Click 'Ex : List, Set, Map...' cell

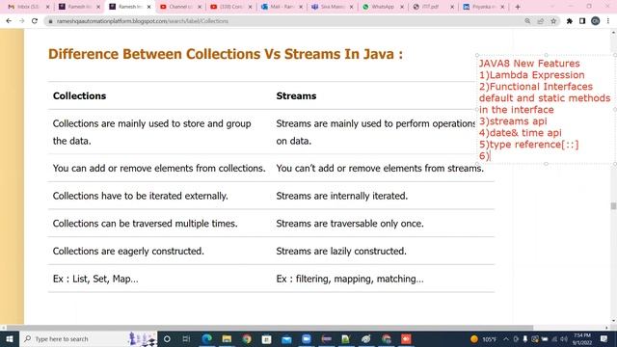pyautogui.click(x=95, y=279)
